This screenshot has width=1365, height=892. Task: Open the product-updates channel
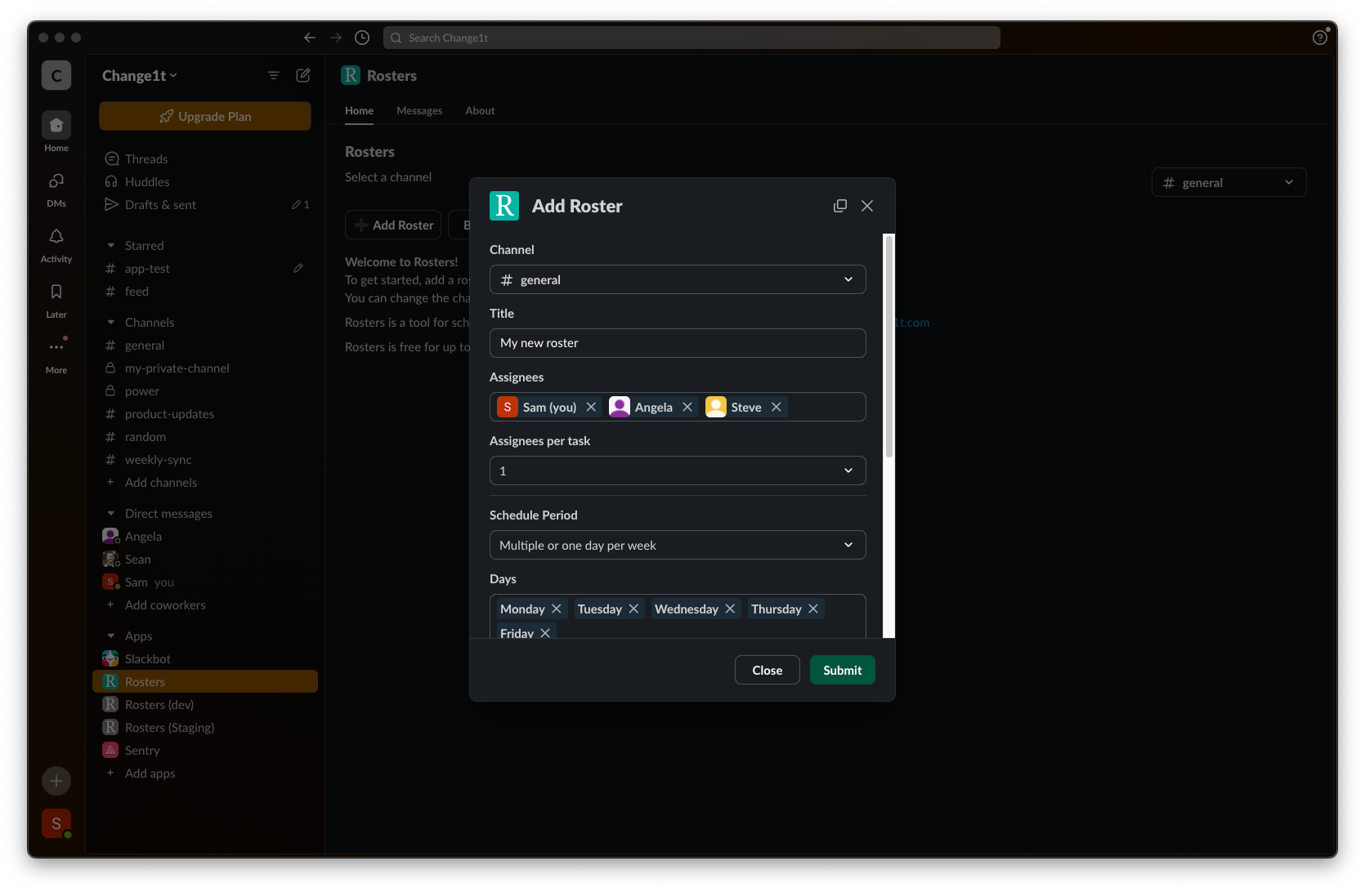click(x=205, y=413)
